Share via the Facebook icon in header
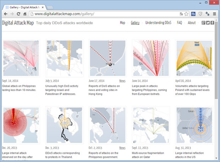Image resolution: width=220 pixels, height=162 pixels. [212, 23]
